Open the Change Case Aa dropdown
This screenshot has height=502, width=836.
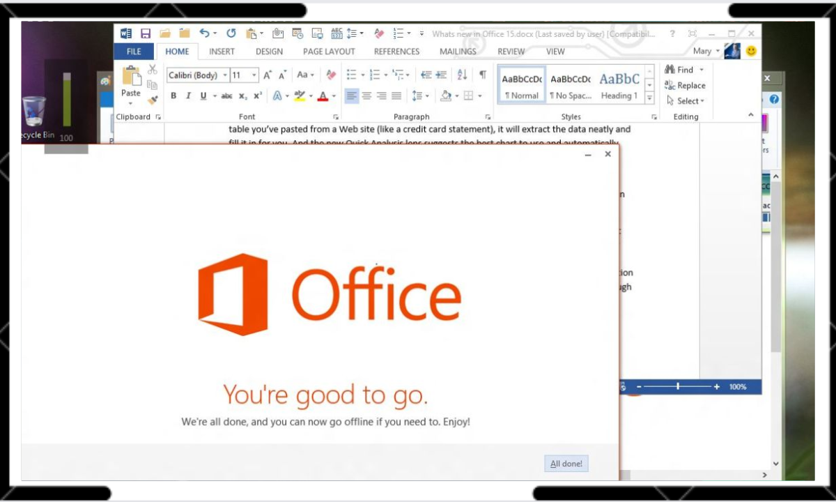[x=305, y=75]
